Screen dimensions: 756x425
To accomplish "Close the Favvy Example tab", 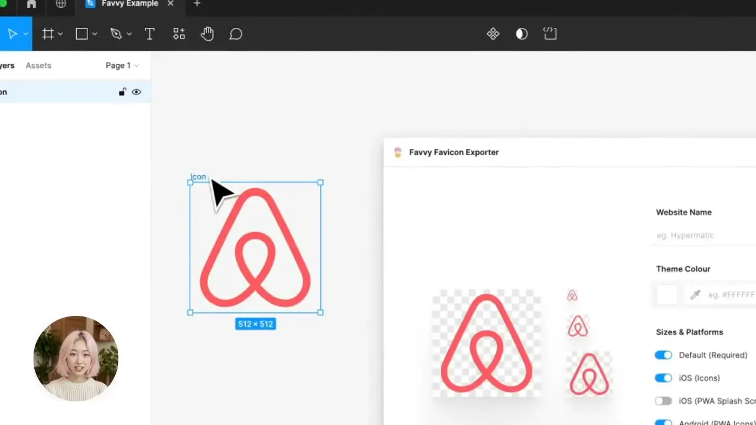I will pyautogui.click(x=171, y=4).
